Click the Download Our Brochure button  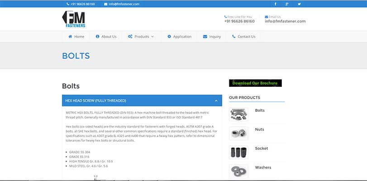coord(255,83)
